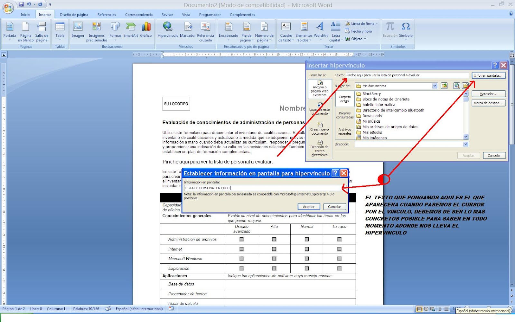Image resolution: width=515 pixels, height=322 pixels.
Task: Check Alto box for Internet row
Action: click(x=274, y=249)
